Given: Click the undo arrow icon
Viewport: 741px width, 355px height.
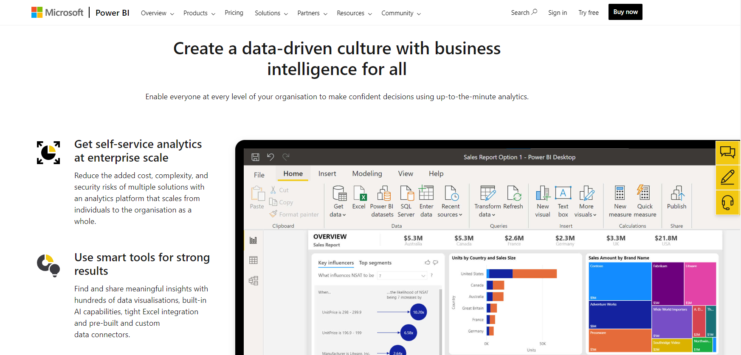Looking at the screenshot, I should click(x=270, y=157).
